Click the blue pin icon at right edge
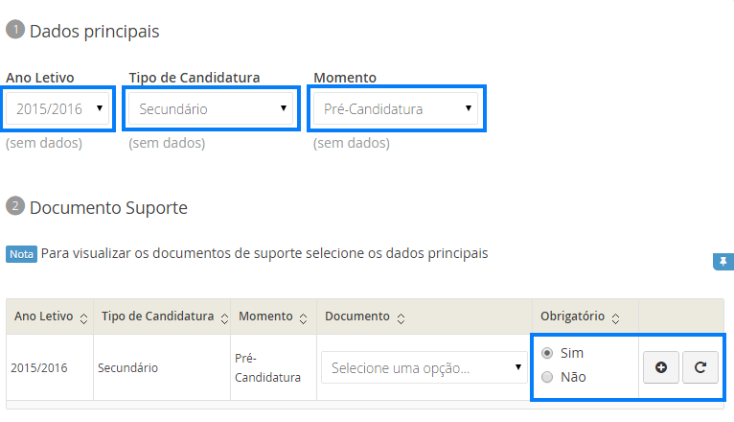Screen dimensions: 734x422 [723, 261]
